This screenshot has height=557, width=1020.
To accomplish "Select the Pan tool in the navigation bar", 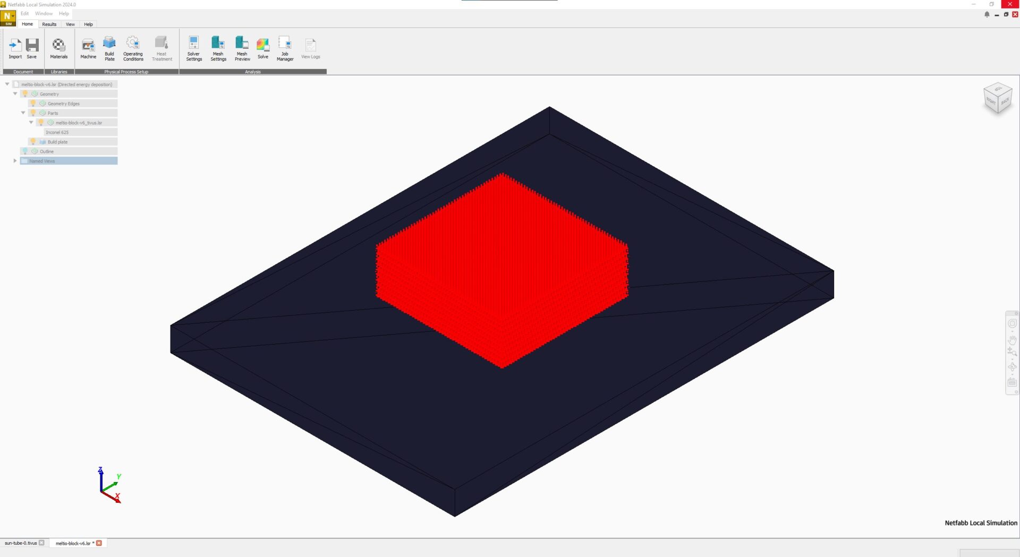I will click(1012, 341).
